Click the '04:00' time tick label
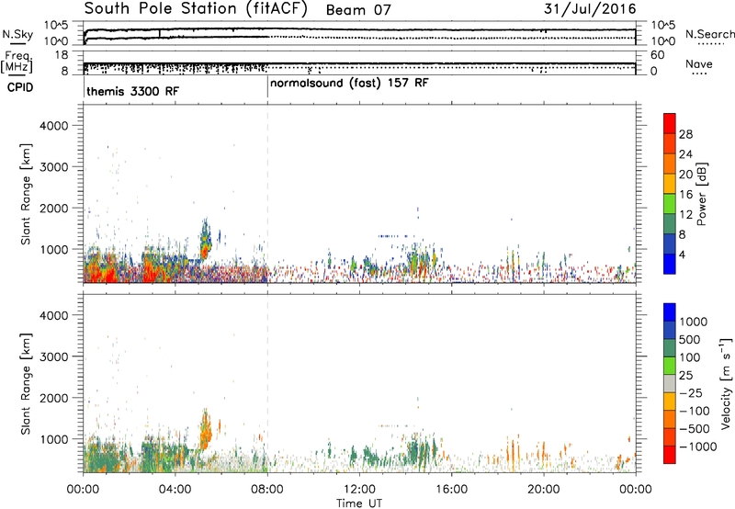 [x=175, y=490]
